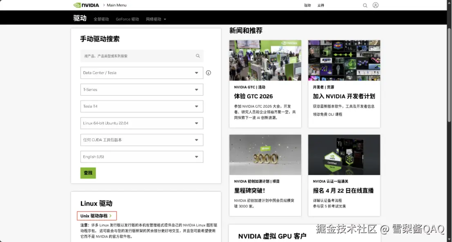Screen dimensions: 452x242
Task: Open the developer program collage thumbnail
Action: tap(344, 60)
